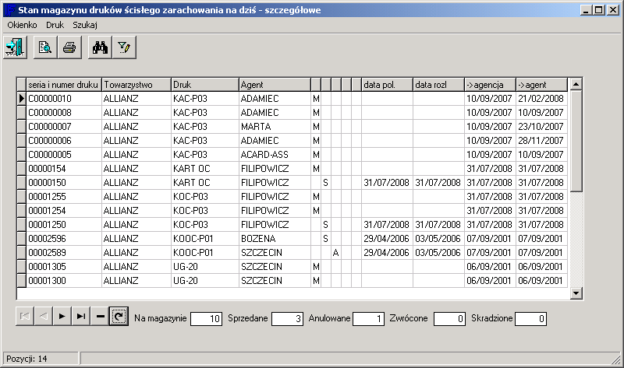624x368 pixels.
Task: Click the 'data rozl' 03/05/2006 in row 00002596
Action: click(438, 239)
